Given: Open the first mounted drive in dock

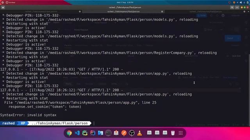Looking at the screenshot, I should pos(149,133).
